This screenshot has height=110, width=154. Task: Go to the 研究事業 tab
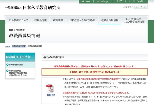tap(58, 20)
